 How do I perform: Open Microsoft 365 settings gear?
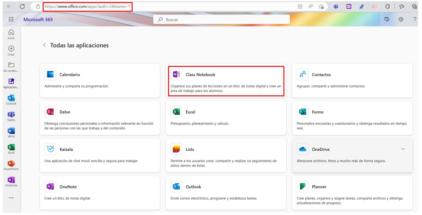(401, 19)
